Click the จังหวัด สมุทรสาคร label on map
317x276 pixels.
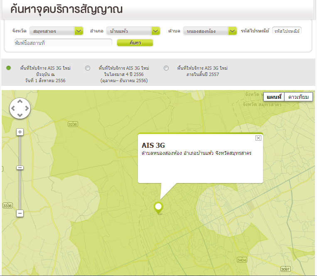coord(262,105)
